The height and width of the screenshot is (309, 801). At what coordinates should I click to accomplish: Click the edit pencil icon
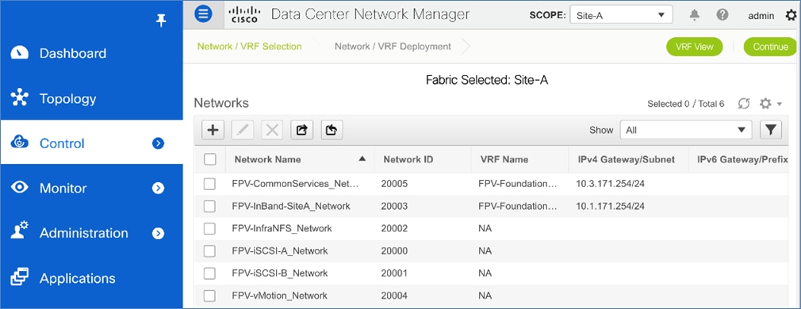(x=242, y=130)
